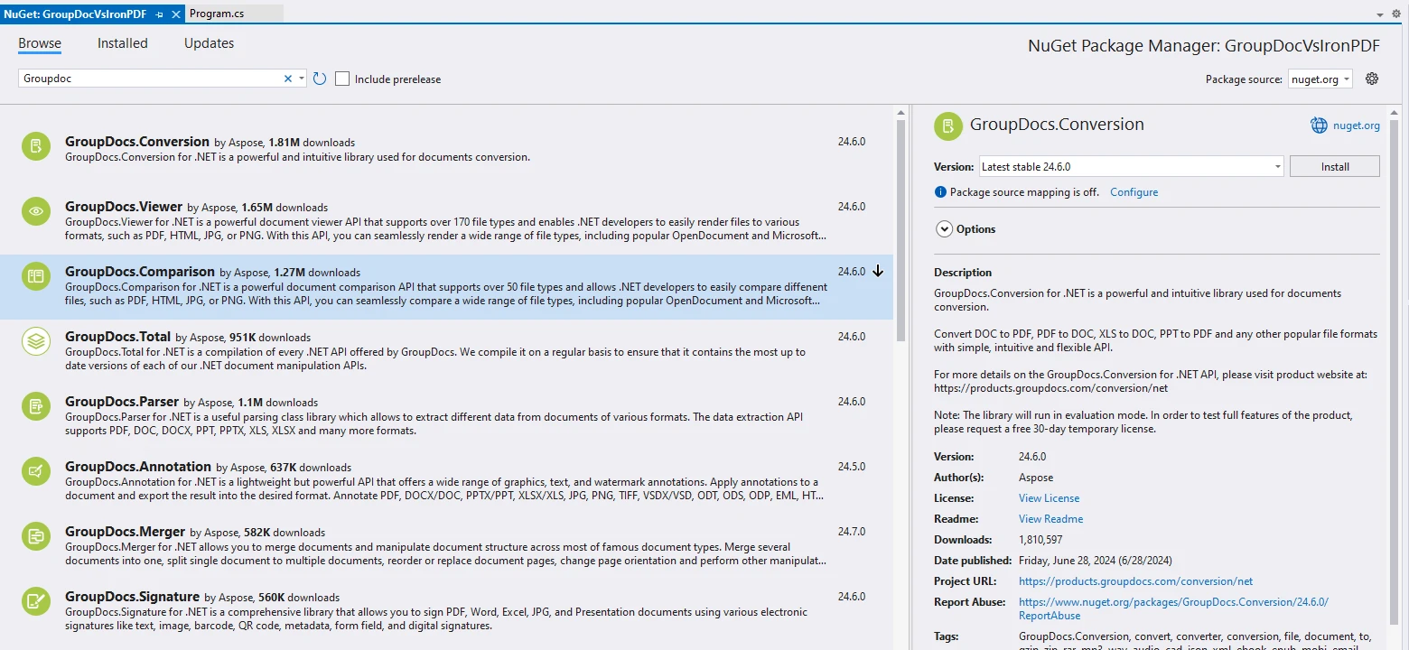Click the Author(s) value Aspose
This screenshot has height=650, width=1409.
pos(1036,478)
